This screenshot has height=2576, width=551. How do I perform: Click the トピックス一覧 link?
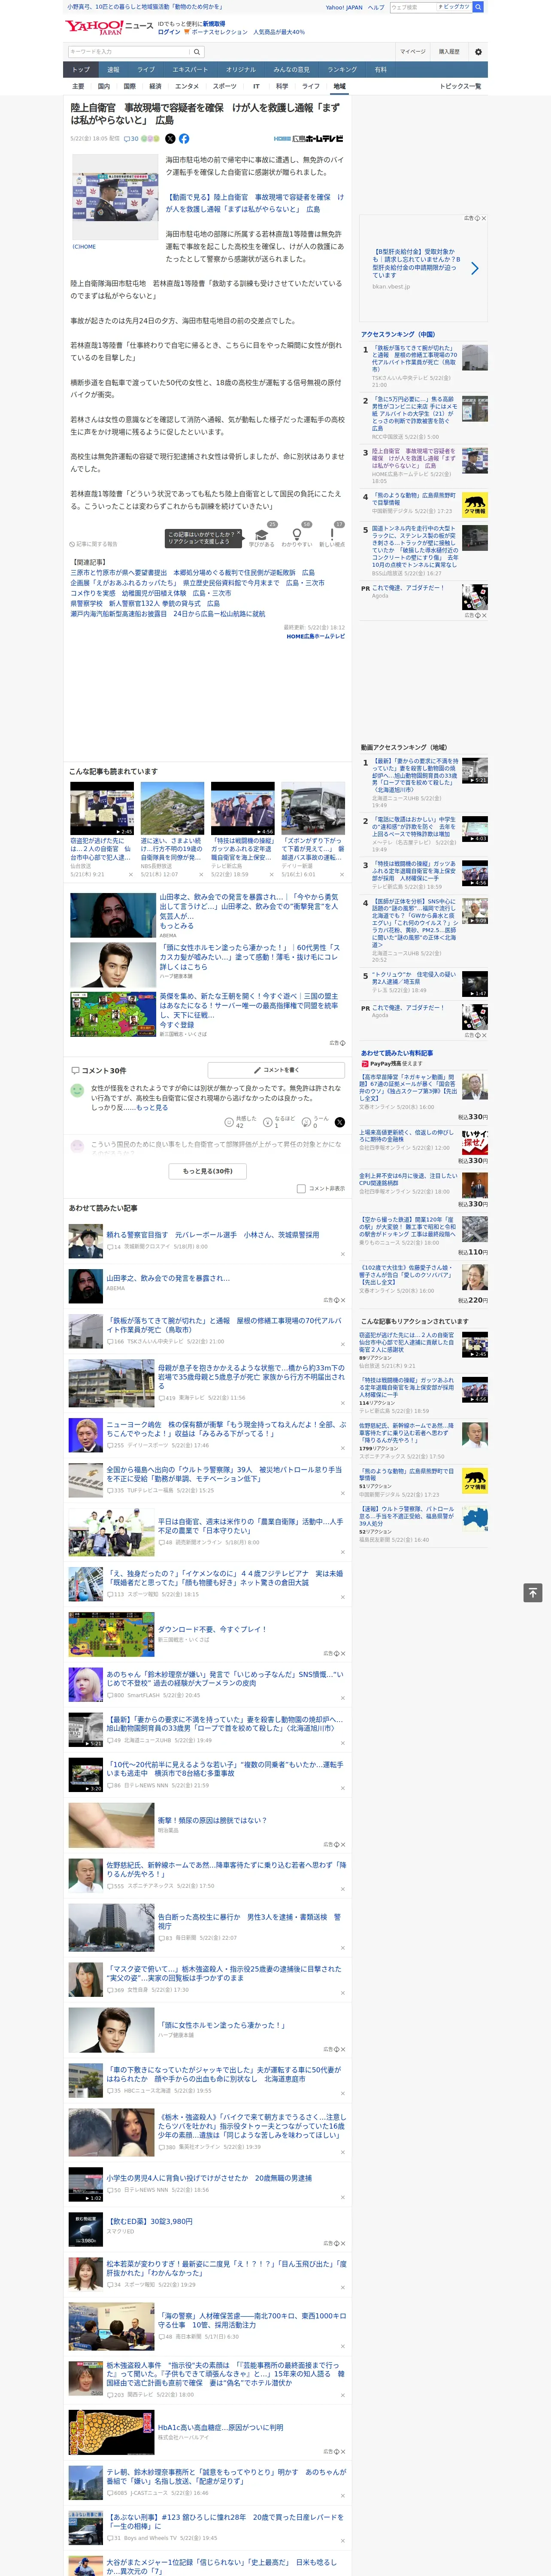460,86
